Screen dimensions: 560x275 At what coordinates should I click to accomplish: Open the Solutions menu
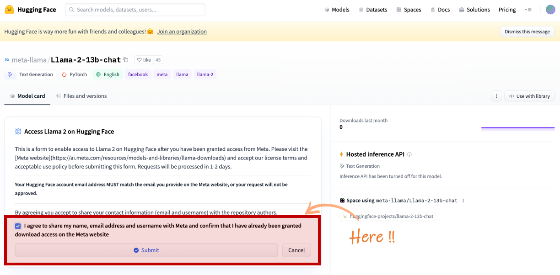474,10
